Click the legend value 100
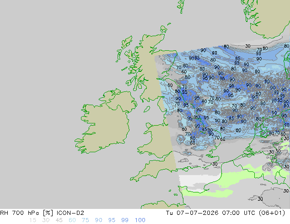The image size is (290, 224). click(140, 220)
